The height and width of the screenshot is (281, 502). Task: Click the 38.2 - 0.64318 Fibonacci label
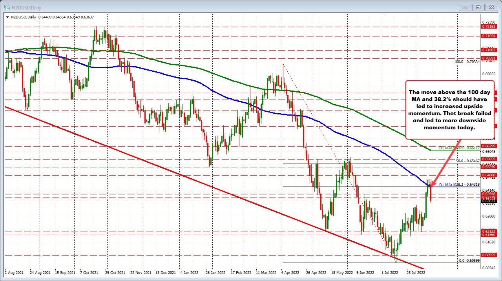(x=467, y=184)
